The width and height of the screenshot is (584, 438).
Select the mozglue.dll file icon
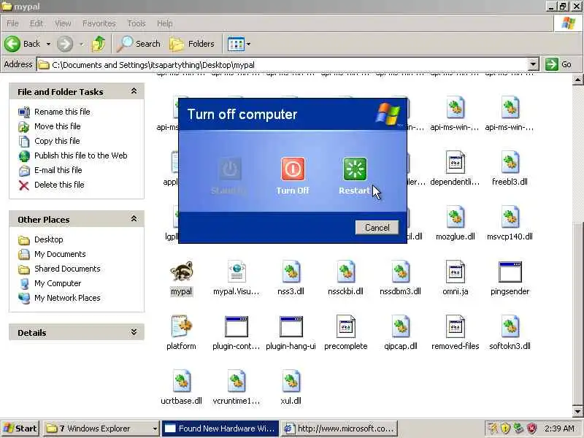click(x=455, y=217)
